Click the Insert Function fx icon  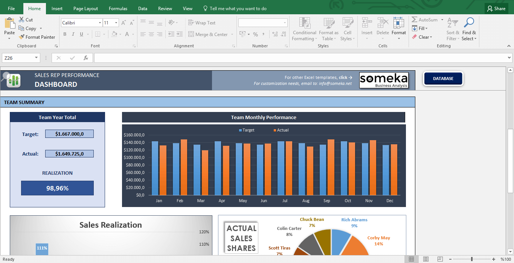coord(85,58)
